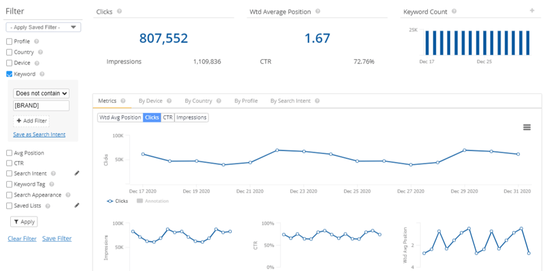Enable the Search Intent filter checkbox
Viewport: 545px width, 271px height.
(x=10, y=174)
